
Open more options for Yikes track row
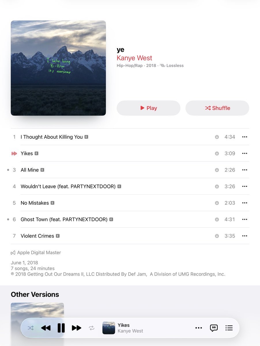coord(245,153)
